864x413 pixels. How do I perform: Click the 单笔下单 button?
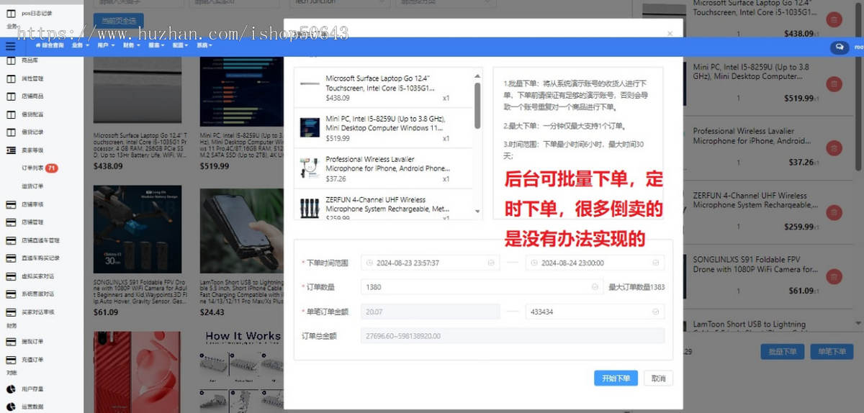pos(832,352)
